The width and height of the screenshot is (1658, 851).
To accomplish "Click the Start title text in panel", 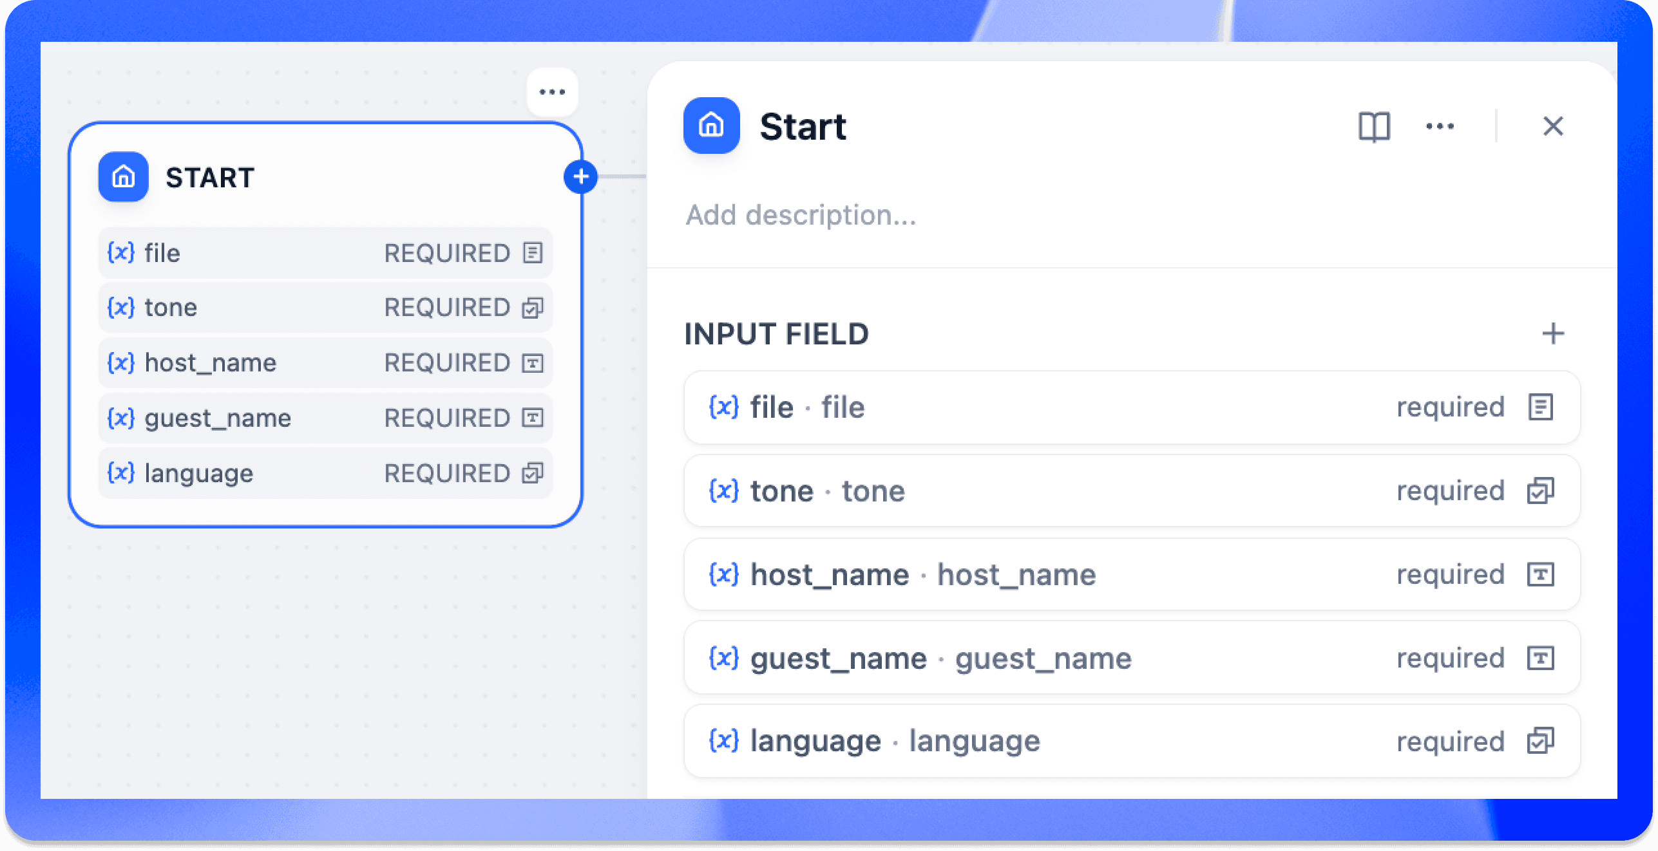I will [803, 127].
